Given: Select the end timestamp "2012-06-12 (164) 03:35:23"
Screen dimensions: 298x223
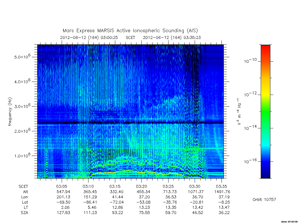Looking at the screenshot, I should 172,37.
